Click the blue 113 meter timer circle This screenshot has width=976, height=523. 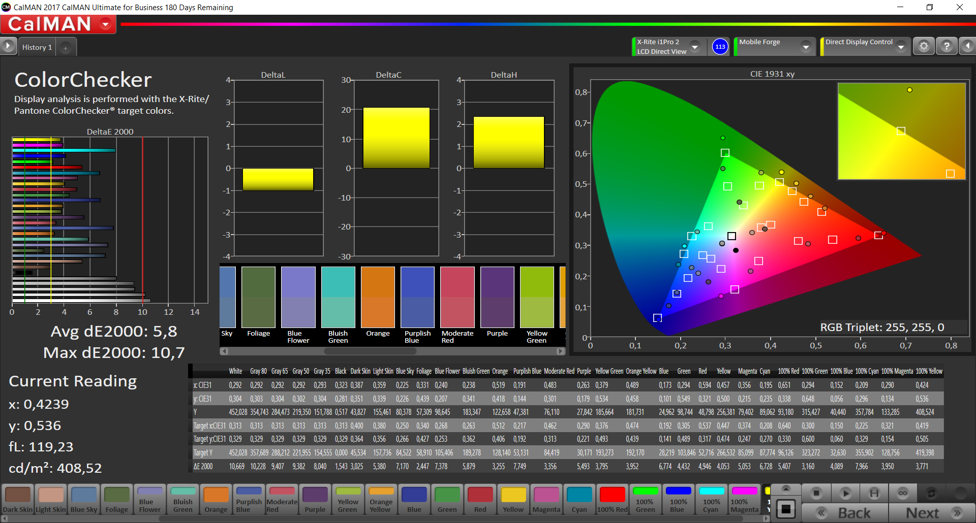[x=720, y=47]
